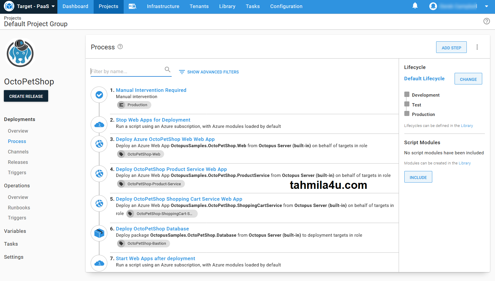The image size is (495, 281).
Task: Open Variables in the sidebar
Action: click(x=15, y=231)
